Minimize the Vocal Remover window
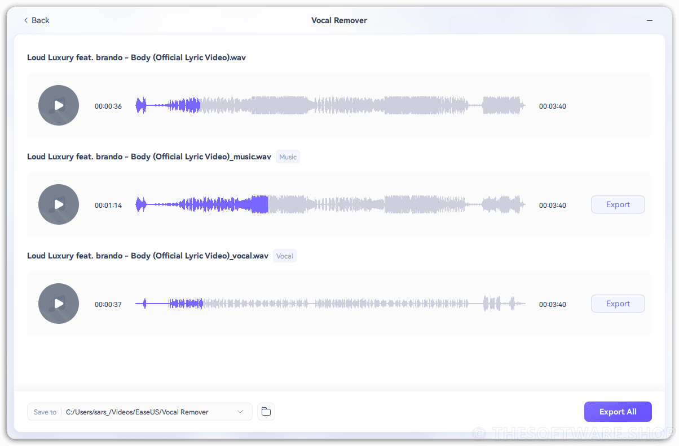679x446 pixels. click(650, 20)
